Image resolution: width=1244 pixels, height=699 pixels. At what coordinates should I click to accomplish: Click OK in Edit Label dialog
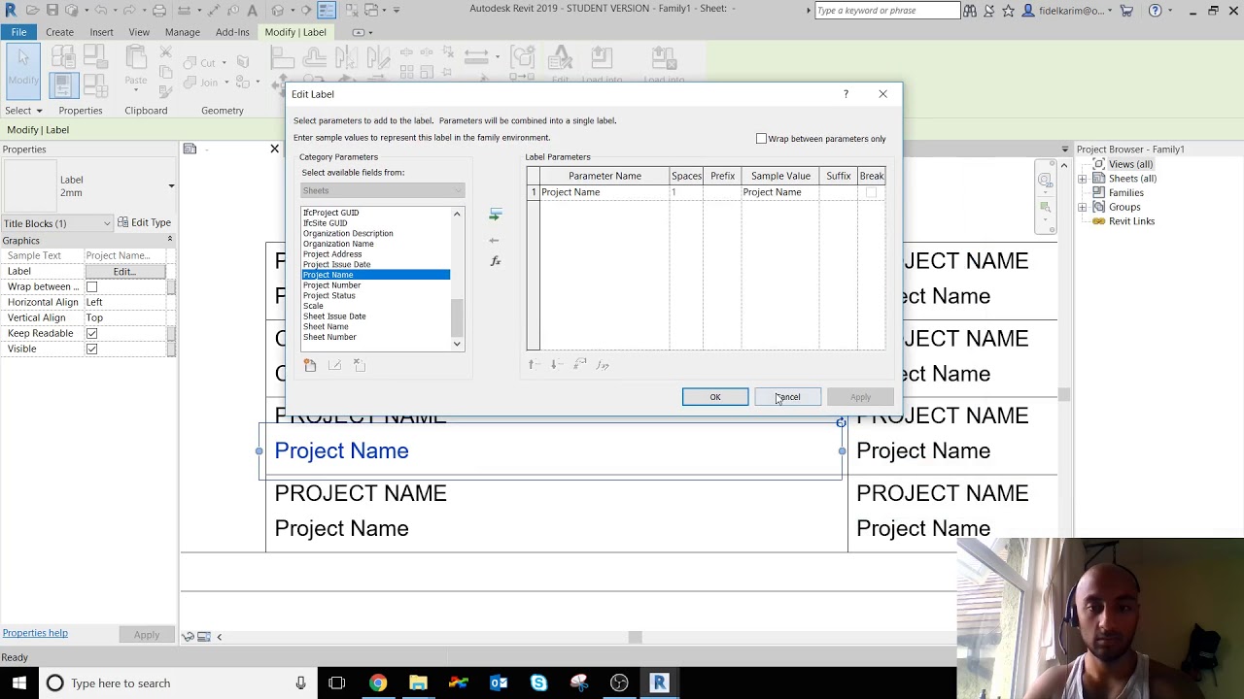point(715,397)
